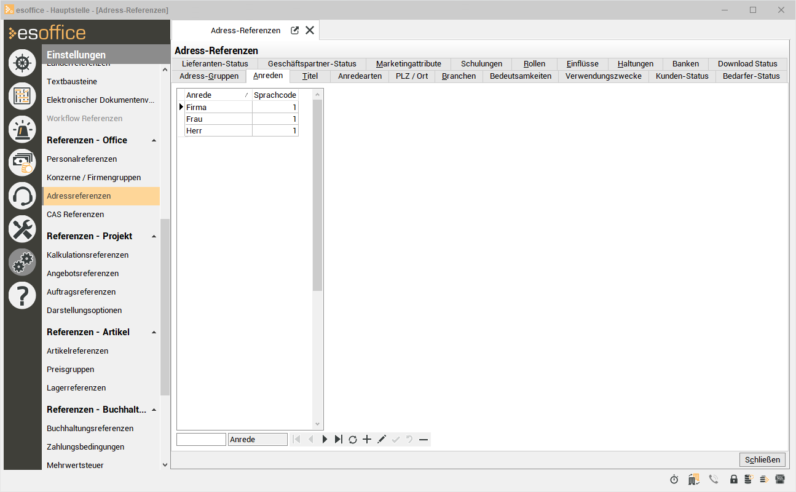Detach the Adress-Referenzen tab into window
Image resolution: width=796 pixels, height=492 pixels.
click(x=294, y=30)
